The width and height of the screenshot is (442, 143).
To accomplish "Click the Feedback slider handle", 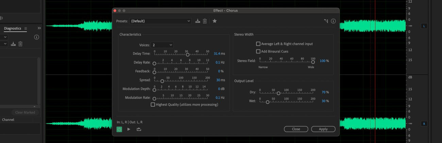I will [x=154, y=72].
